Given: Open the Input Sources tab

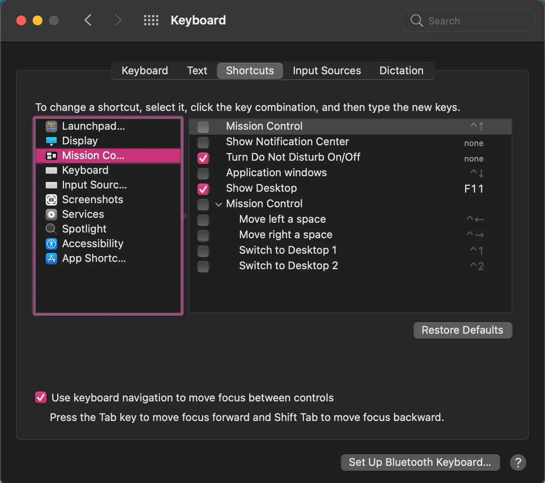Looking at the screenshot, I should click(x=327, y=71).
